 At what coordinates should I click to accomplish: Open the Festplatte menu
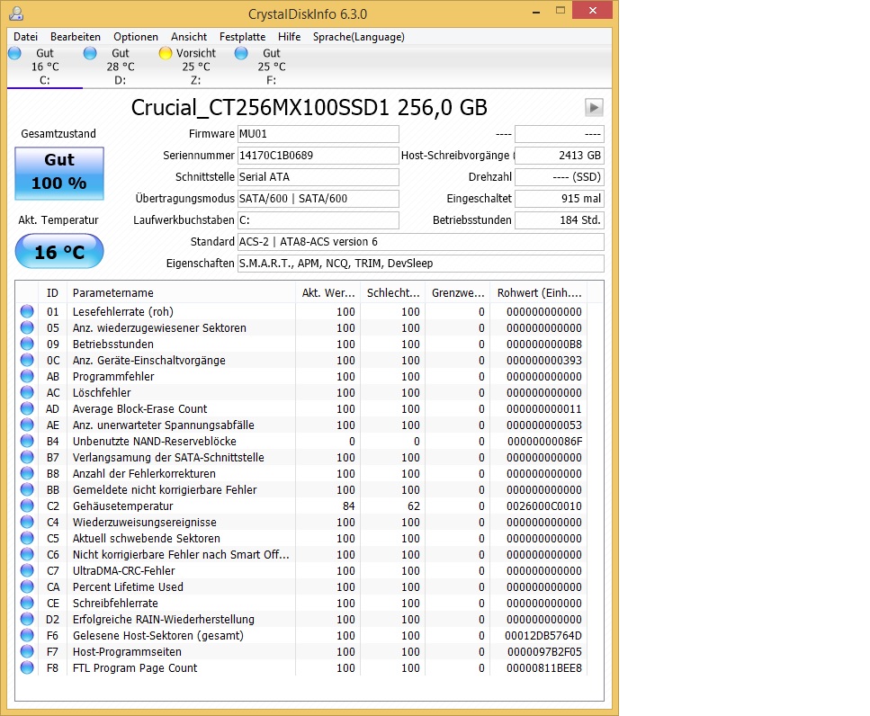[243, 37]
